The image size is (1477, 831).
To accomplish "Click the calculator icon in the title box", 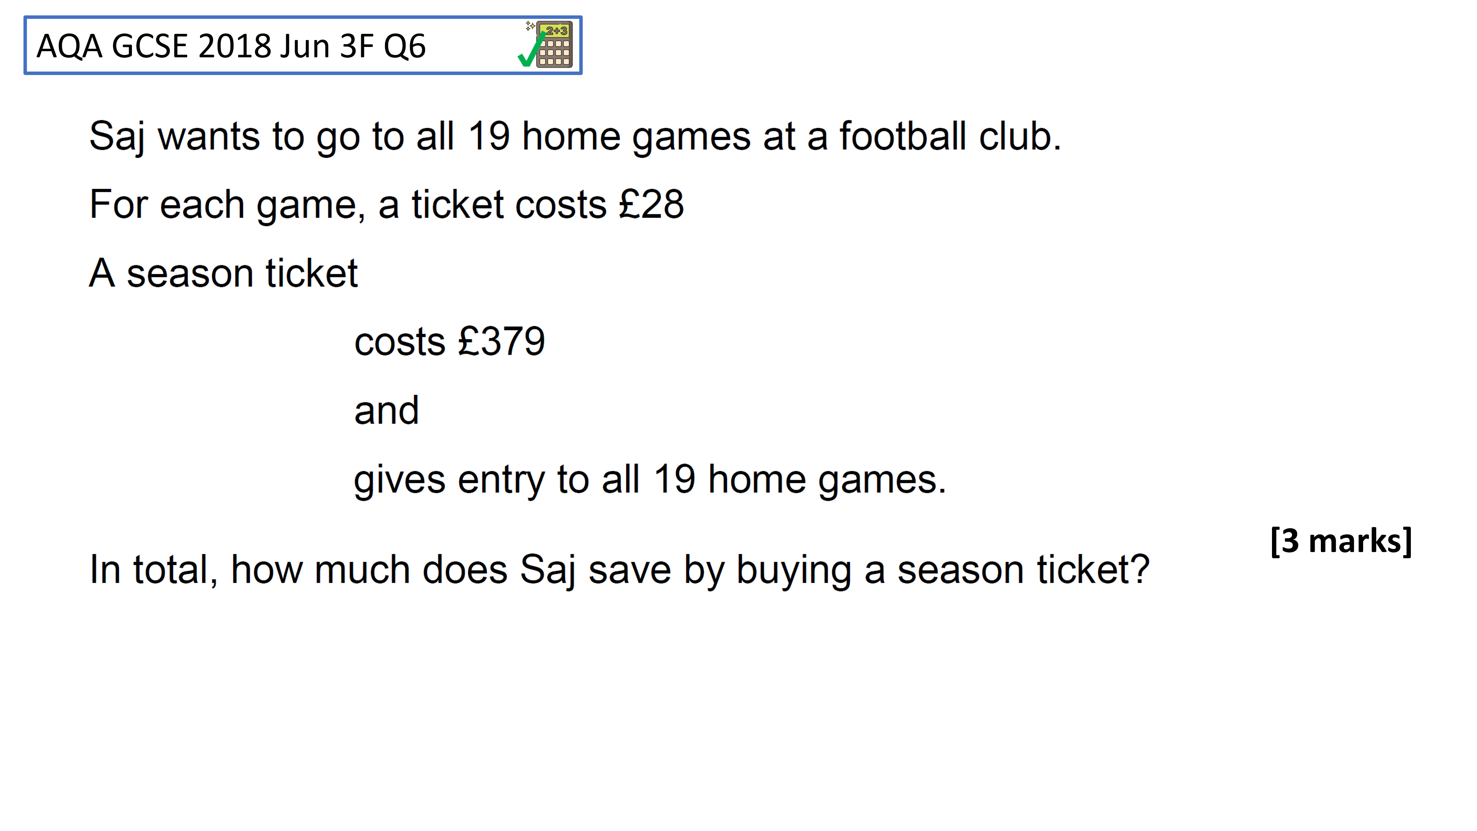I will pyautogui.click(x=554, y=45).
